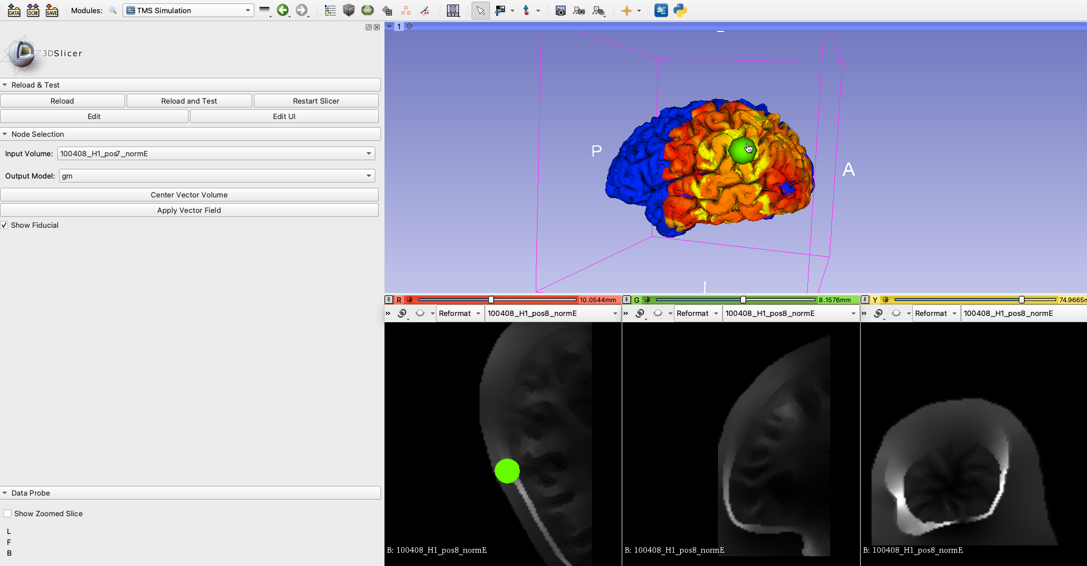Screen dimensions: 1087x566
Task: Open the Add Data dialog
Action: 14,10
